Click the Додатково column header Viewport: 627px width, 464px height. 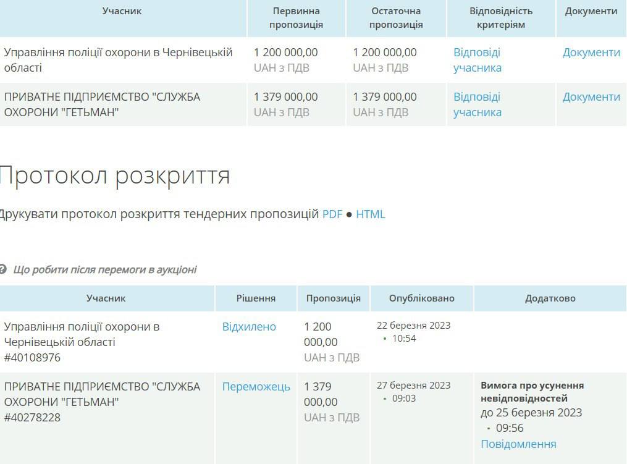550,298
